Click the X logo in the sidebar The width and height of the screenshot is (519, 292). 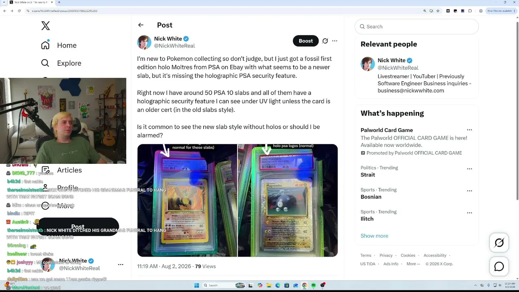pyautogui.click(x=45, y=26)
